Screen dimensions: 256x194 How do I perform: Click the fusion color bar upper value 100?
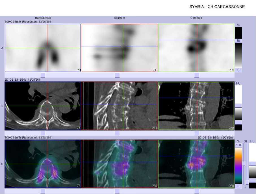point(238,145)
